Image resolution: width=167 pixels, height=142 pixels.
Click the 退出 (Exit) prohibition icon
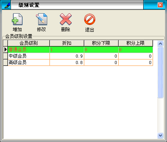90,19
